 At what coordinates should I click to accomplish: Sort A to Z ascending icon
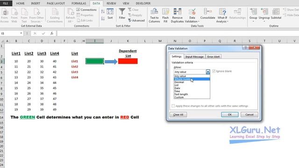tap(103, 11)
